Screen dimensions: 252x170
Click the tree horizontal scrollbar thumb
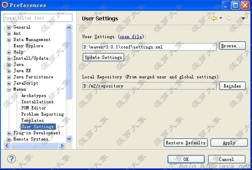[34, 146]
